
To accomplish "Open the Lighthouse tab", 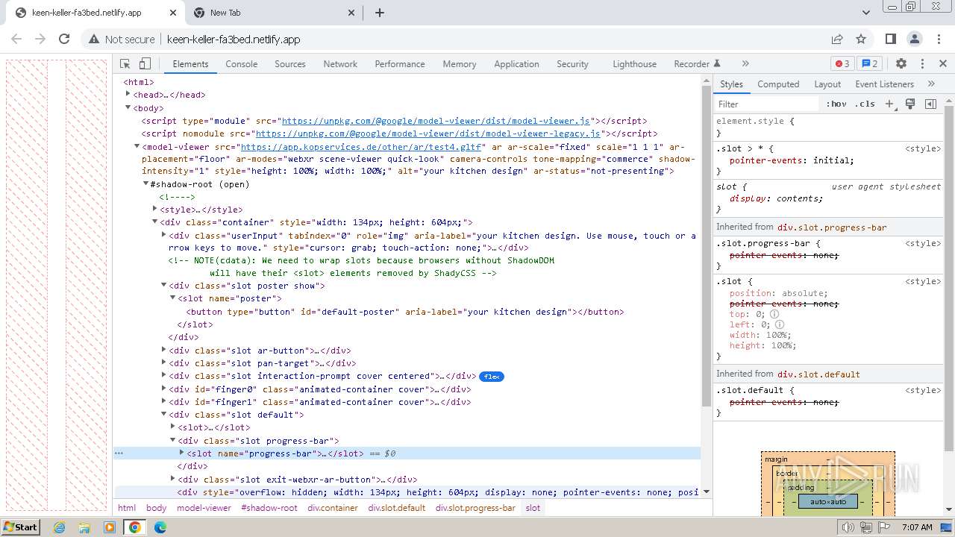I will pyautogui.click(x=635, y=64).
